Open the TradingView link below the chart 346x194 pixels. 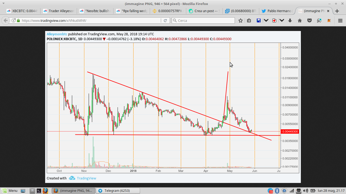pyautogui.click(x=86, y=178)
